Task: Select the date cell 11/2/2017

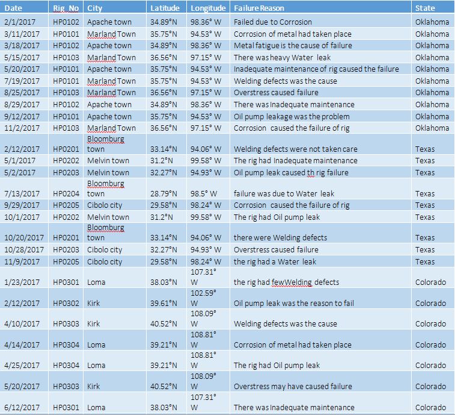Action: 24,128
